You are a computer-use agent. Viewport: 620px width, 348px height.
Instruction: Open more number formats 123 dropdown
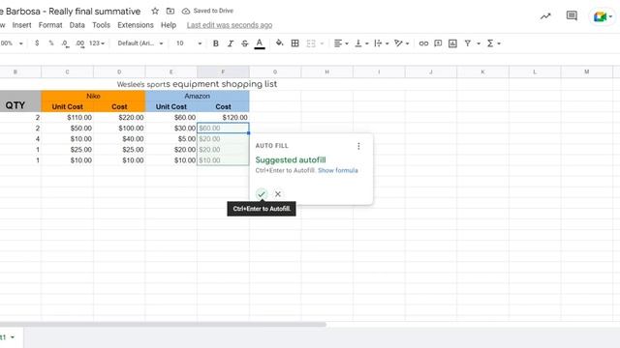pos(97,43)
